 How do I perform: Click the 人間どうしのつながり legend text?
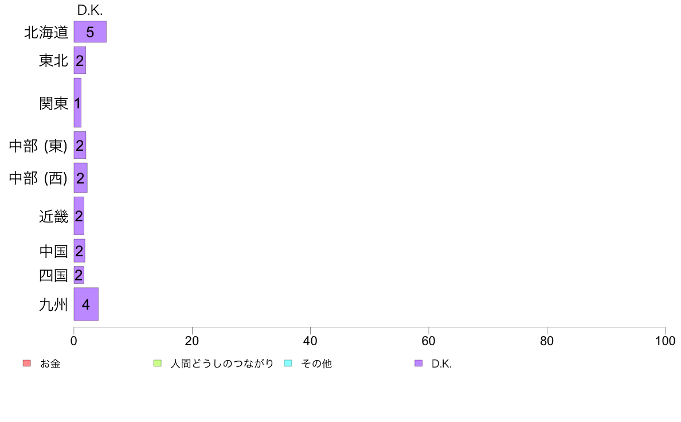coord(222,364)
